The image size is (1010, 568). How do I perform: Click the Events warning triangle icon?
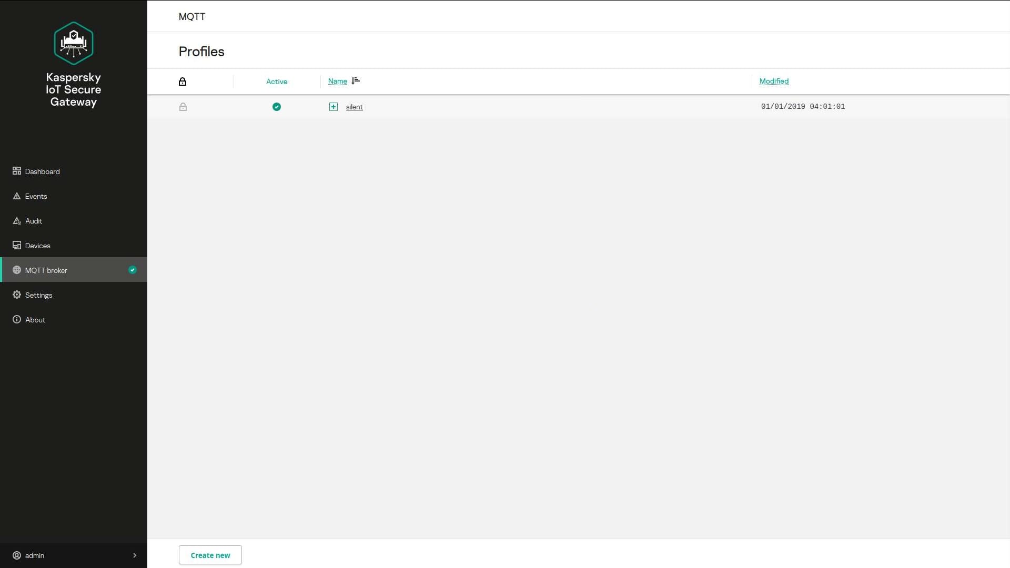[x=17, y=196]
